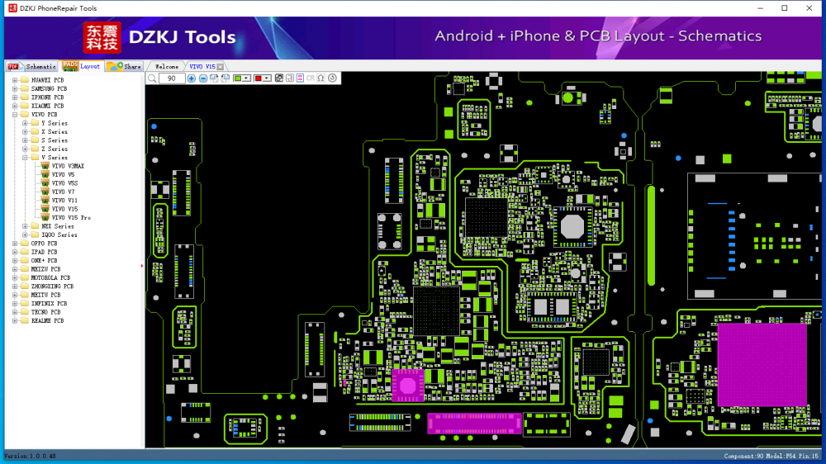The width and height of the screenshot is (826, 464).
Task: Select the ZHONGXING PCB folder
Action: pos(51,286)
